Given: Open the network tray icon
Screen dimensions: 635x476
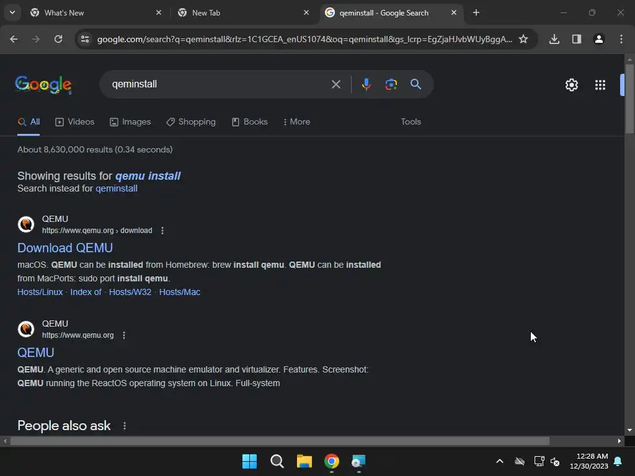Looking at the screenshot, I should point(539,461).
